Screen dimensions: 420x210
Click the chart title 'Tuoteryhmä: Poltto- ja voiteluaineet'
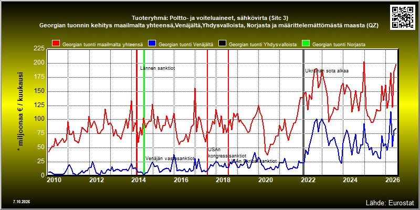click(x=209, y=18)
